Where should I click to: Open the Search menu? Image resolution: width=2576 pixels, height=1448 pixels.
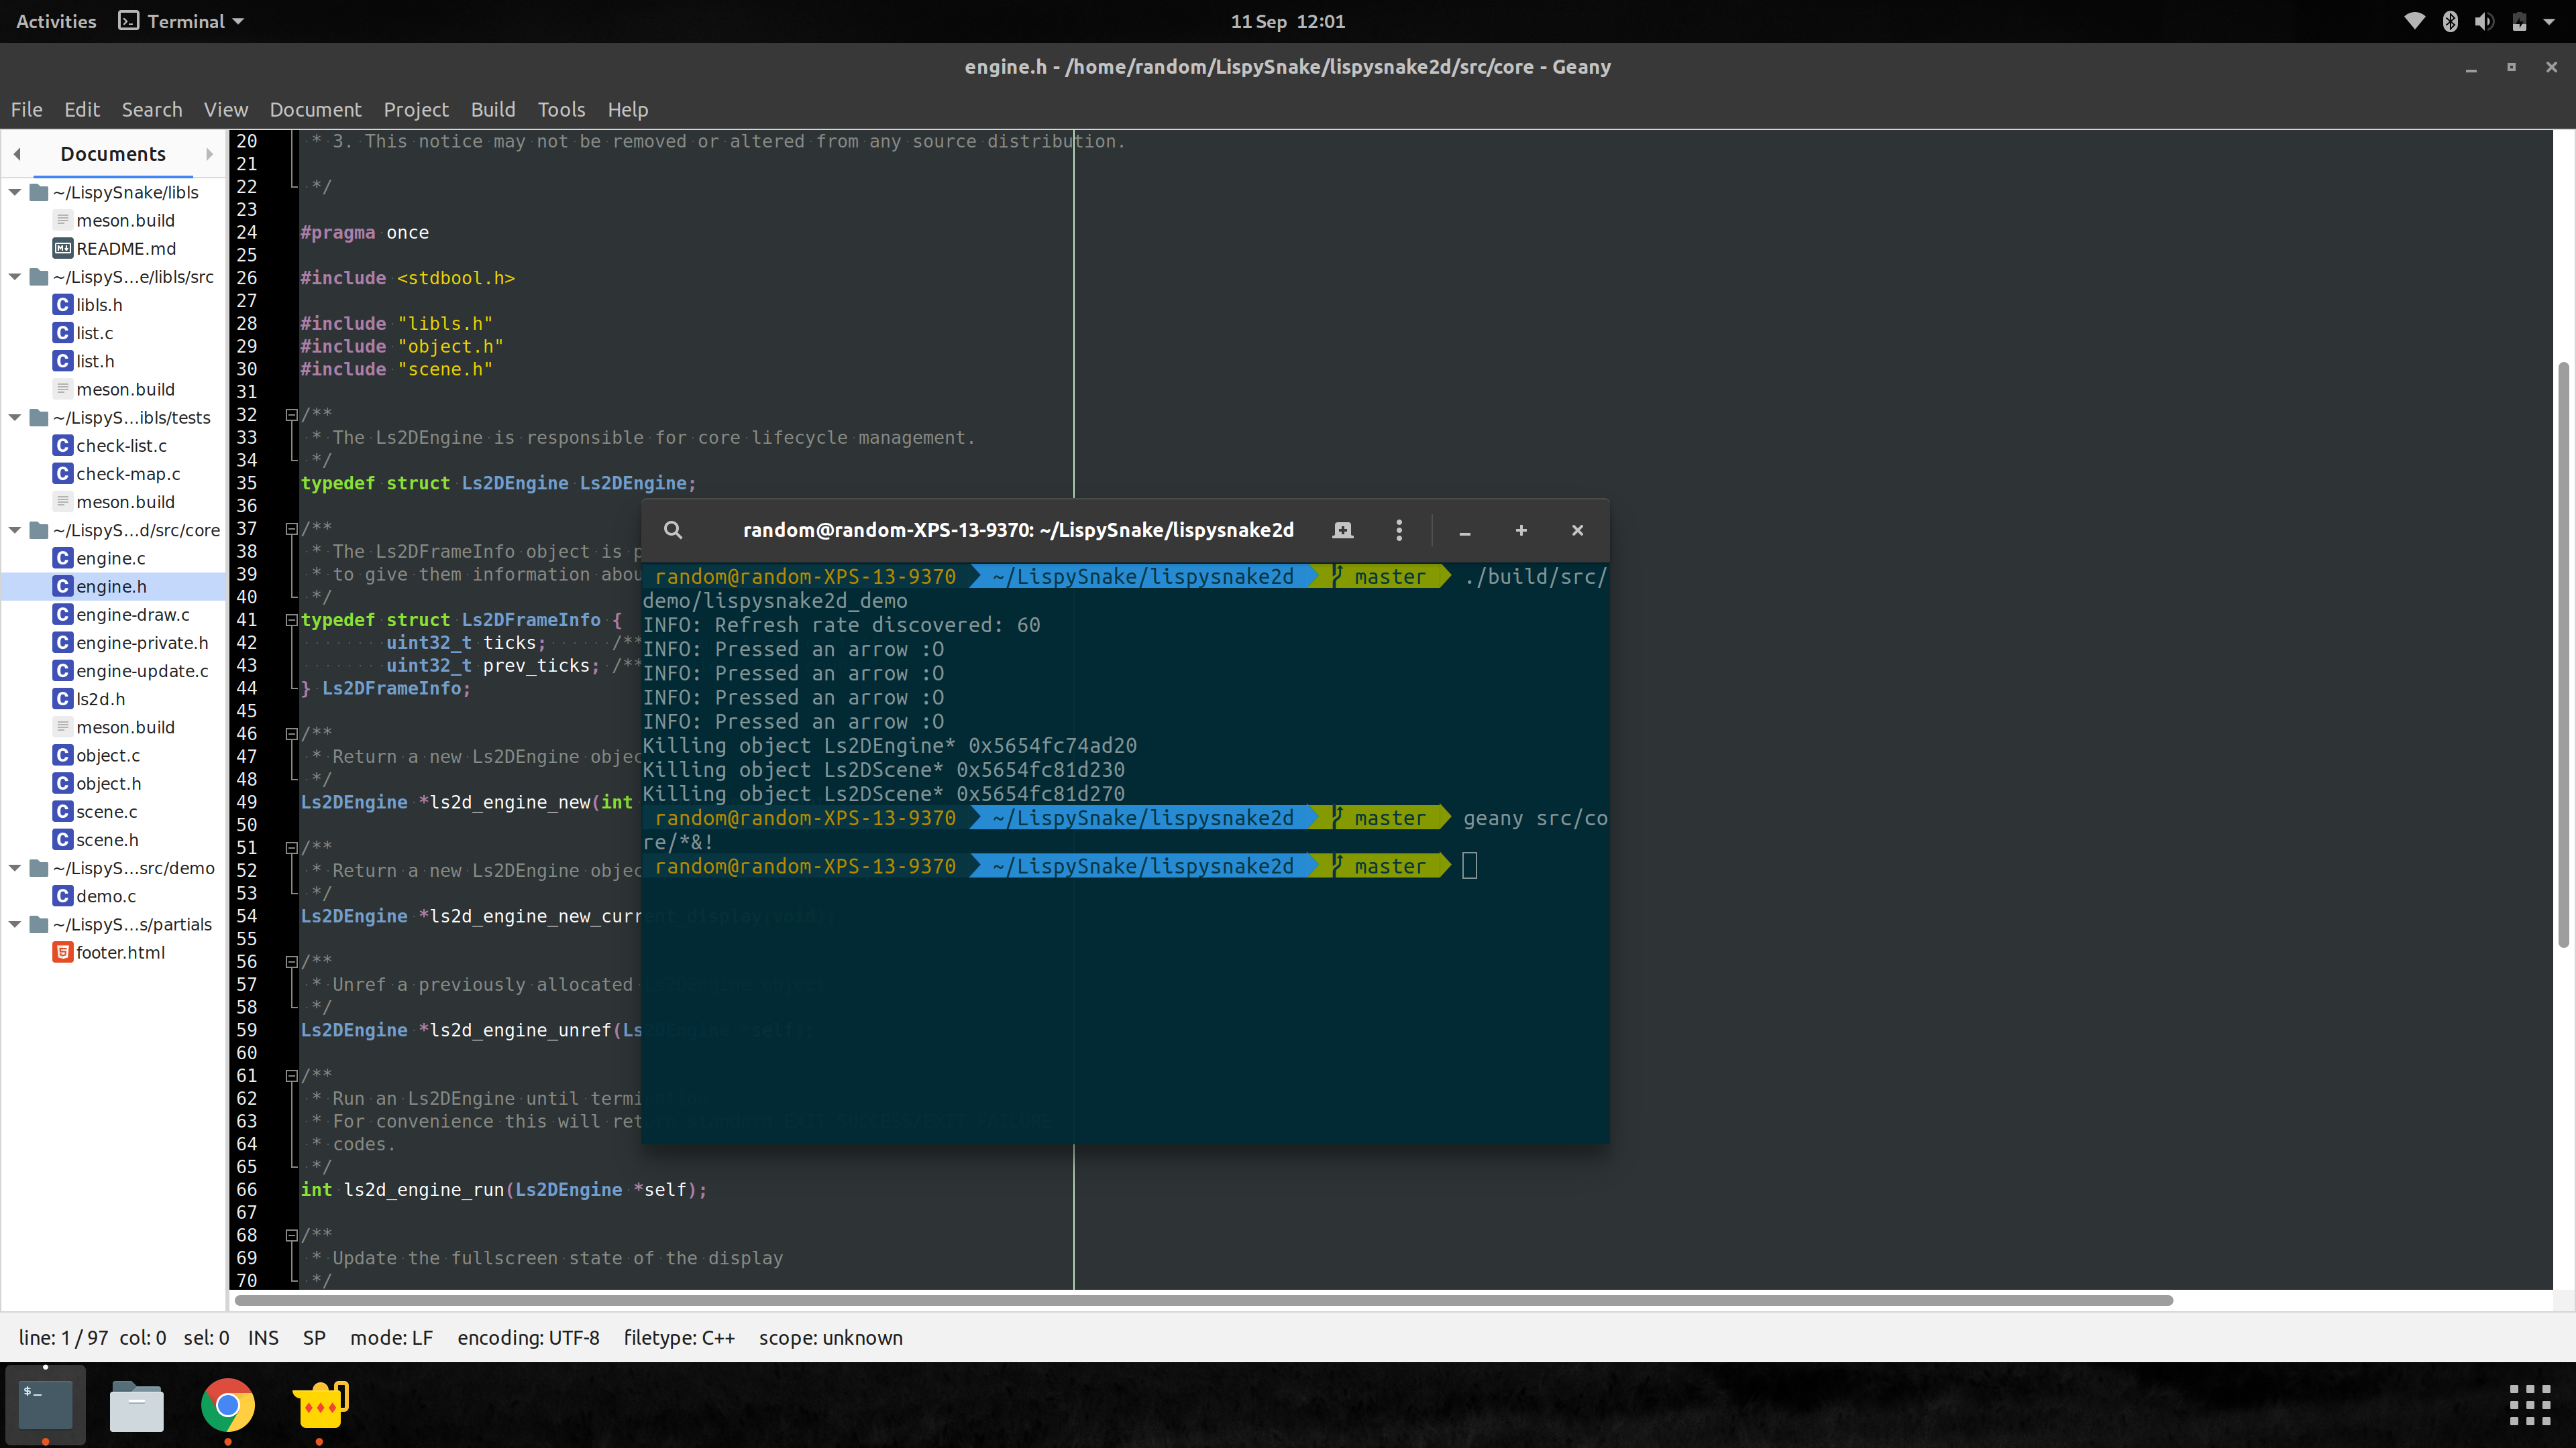(152, 109)
